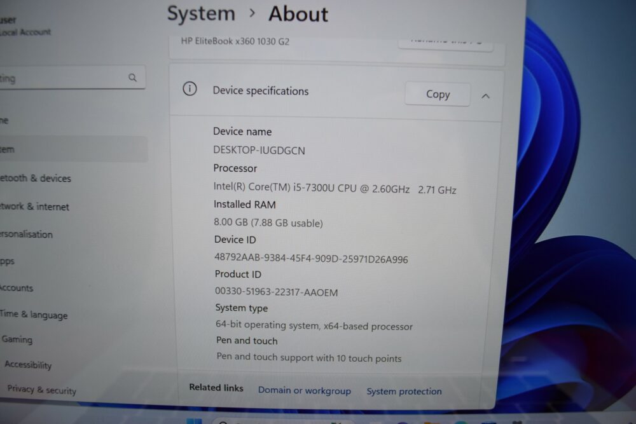Open Apps settings page
Screen dimensions: 636x424
pos(7,261)
